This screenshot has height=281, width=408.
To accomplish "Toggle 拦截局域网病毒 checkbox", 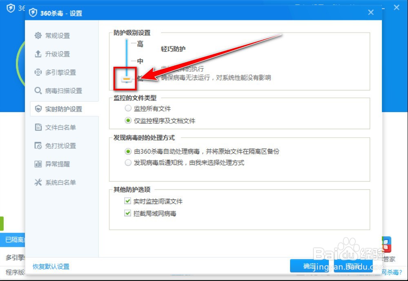I will [x=127, y=213].
